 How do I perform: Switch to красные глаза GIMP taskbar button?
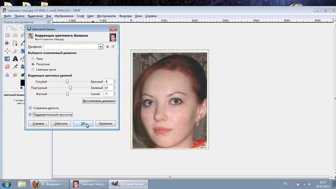click(89, 184)
